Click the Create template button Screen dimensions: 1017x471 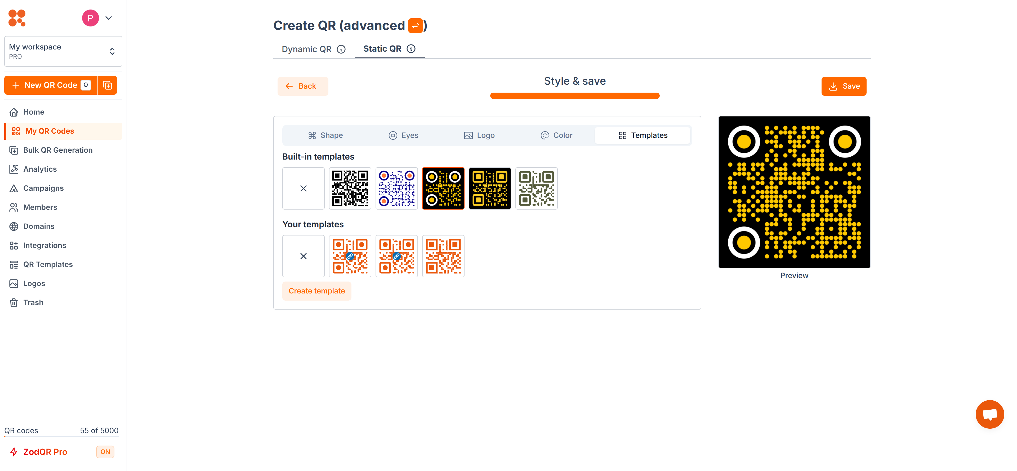[317, 291]
